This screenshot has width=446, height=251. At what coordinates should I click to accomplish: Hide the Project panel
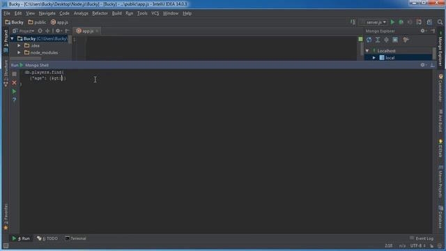click(67, 31)
